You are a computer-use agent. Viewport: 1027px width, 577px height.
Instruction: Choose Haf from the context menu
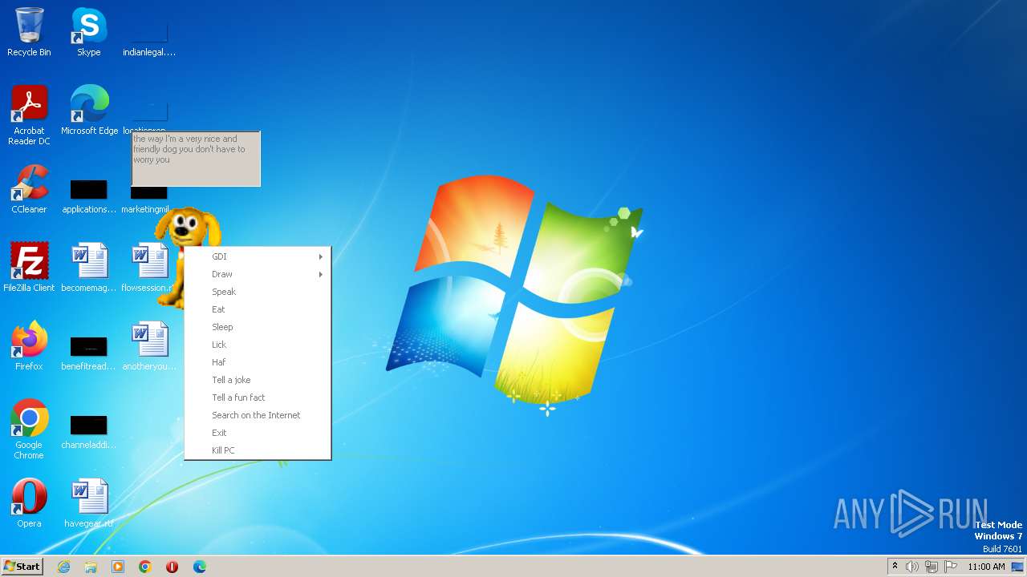pos(258,362)
